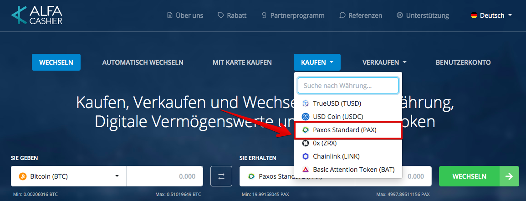Screen dimensions: 526x201
Task: Click the arrow on the green Wechseln button
Action: [x=509, y=176]
